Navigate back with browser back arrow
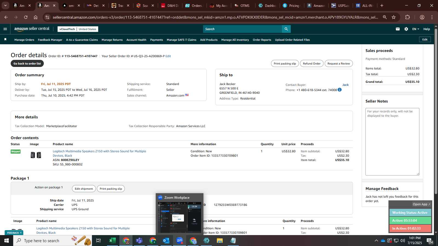Image resolution: width=438 pixels, height=246 pixels. click(6, 17)
